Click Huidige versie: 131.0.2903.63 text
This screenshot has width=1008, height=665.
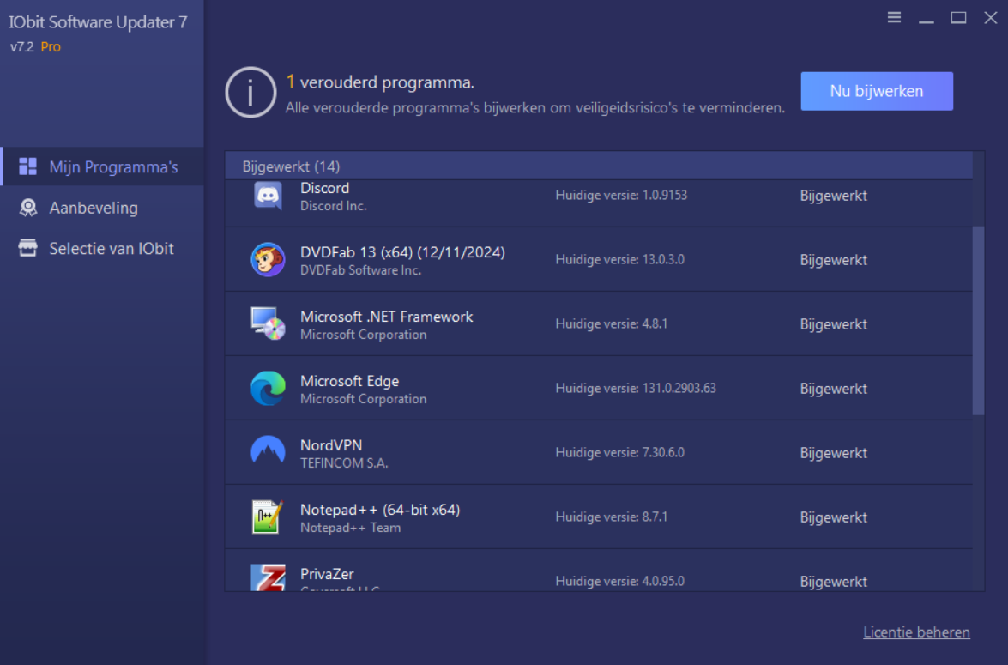click(x=636, y=388)
